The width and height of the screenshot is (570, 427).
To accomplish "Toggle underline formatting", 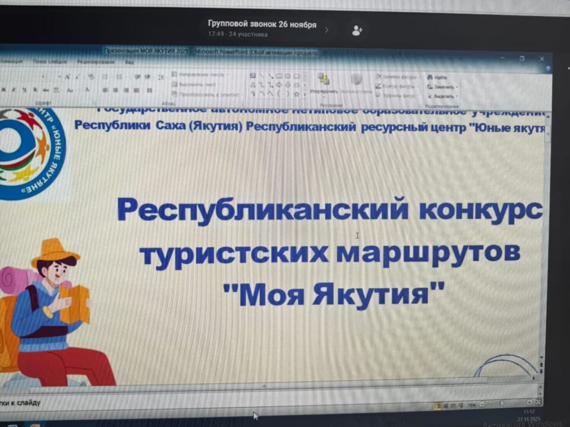I will (24, 90).
